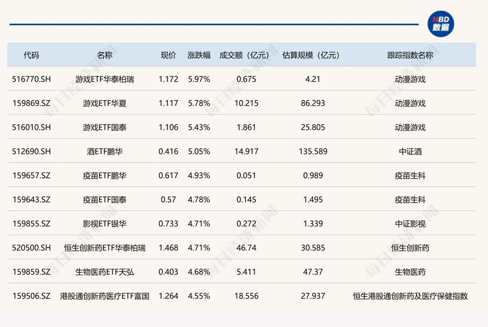Select code 159855.SZ
This screenshot has height=327, width=488.
pos(31,224)
